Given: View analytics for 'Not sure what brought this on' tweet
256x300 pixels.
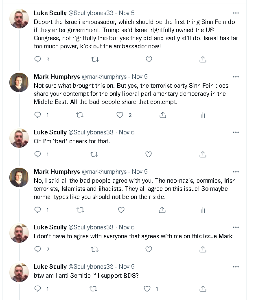Looking at the screenshot, I should click(203, 115).
